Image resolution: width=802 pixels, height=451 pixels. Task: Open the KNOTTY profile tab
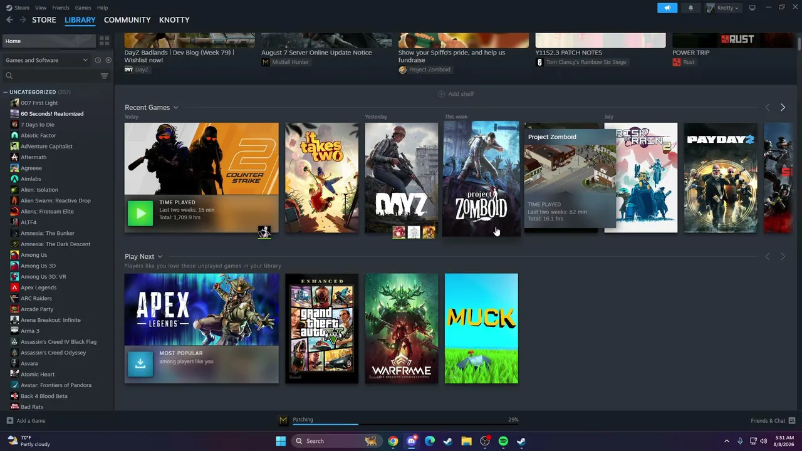(174, 20)
